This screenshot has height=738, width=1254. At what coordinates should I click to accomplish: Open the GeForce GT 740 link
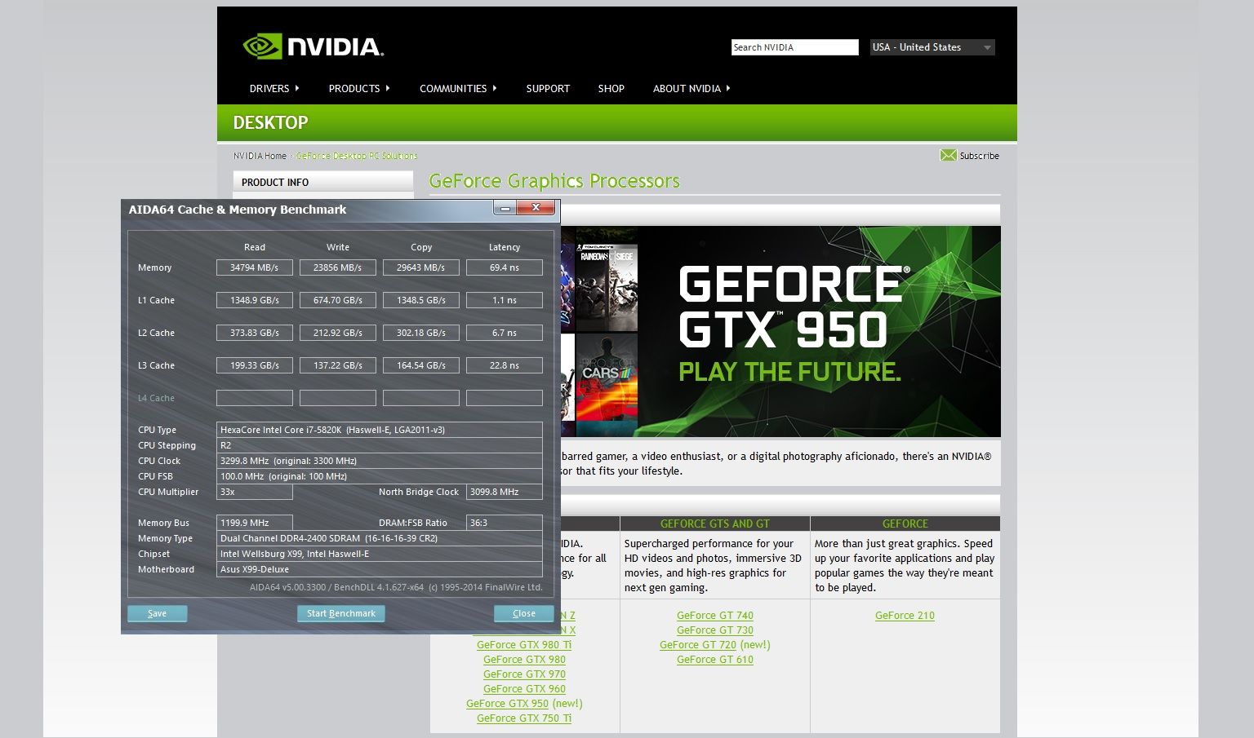[x=715, y=615]
